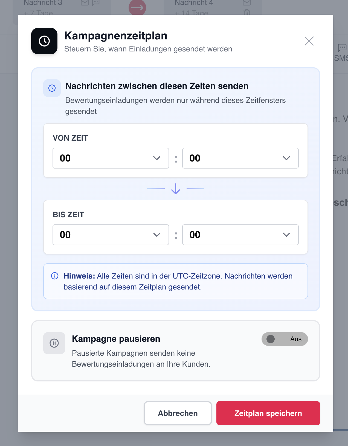The height and width of the screenshot is (446, 348).
Task: Expand the BIS ZEIT hour dropdown
Action: (111, 235)
